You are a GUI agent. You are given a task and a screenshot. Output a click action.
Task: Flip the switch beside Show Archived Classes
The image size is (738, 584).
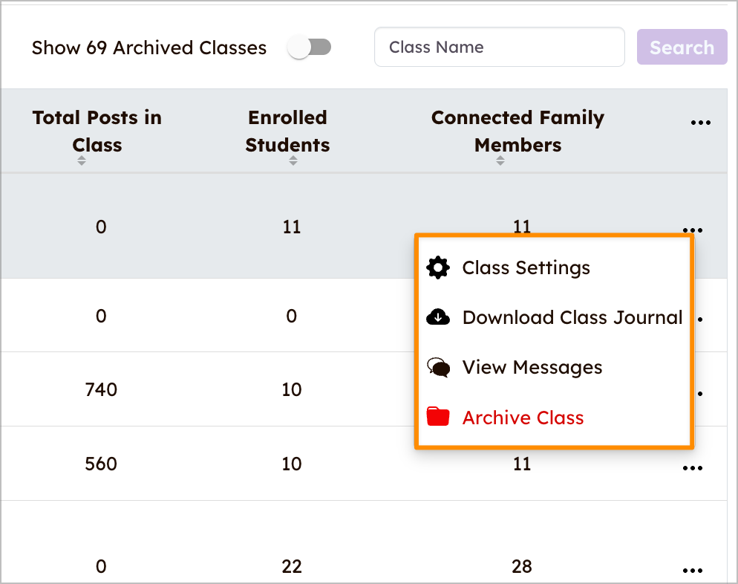tap(310, 46)
